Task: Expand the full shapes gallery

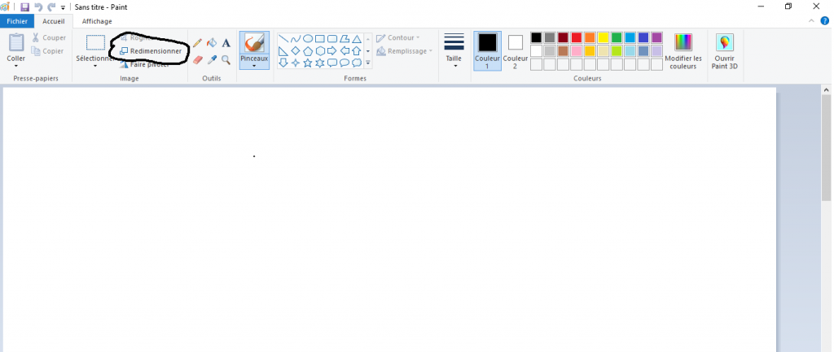Action: 368,63
